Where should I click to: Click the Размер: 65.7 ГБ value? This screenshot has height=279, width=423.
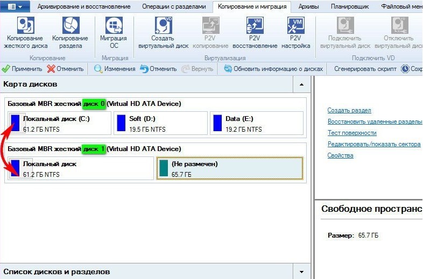click(368, 235)
